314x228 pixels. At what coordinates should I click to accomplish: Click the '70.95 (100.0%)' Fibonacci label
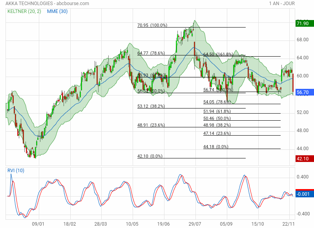152,25
